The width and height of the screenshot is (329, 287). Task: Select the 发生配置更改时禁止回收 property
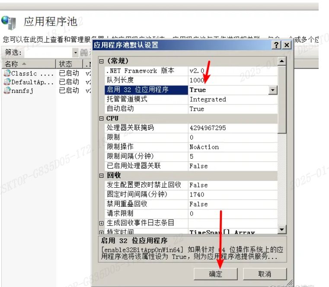[191, 185]
